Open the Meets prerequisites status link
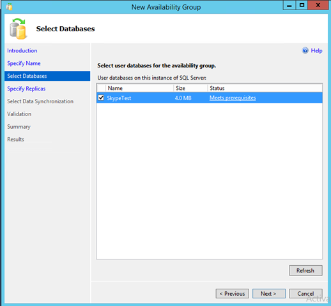 tap(233, 98)
